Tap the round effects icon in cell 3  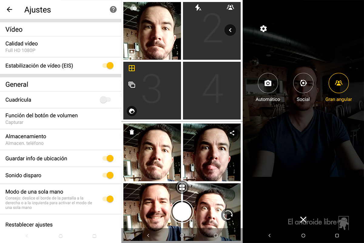click(132, 111)
